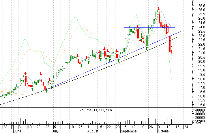Click date label "1" above August
Viewport: 206px width, 133px height.
pos(88,127)
